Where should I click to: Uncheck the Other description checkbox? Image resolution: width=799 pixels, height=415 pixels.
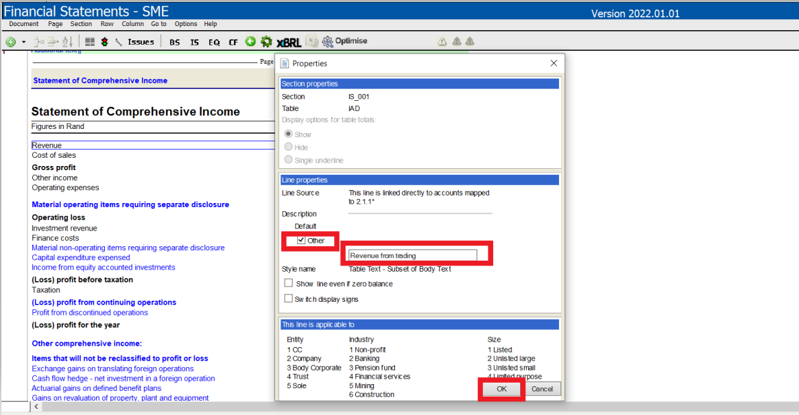pos(302,241)
